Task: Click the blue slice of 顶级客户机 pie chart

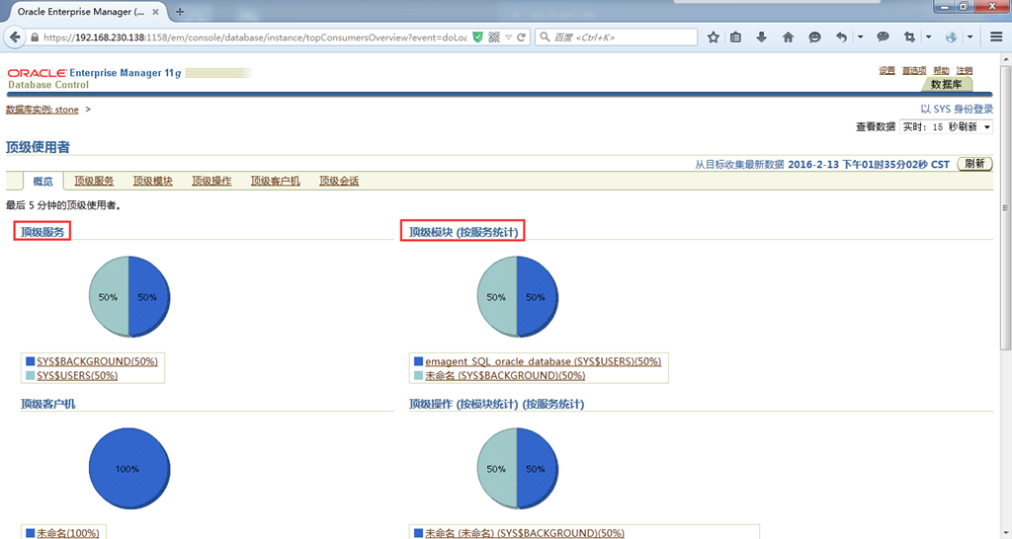Action: (127, 469)
